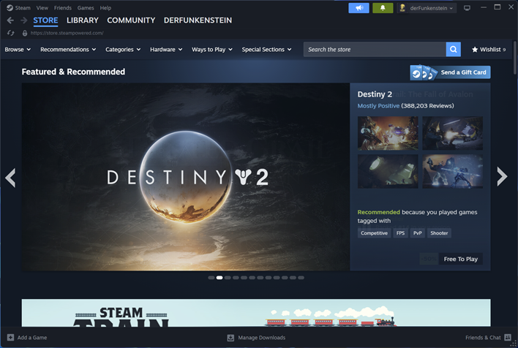Open the Categories dropdown

pos(123,50)
